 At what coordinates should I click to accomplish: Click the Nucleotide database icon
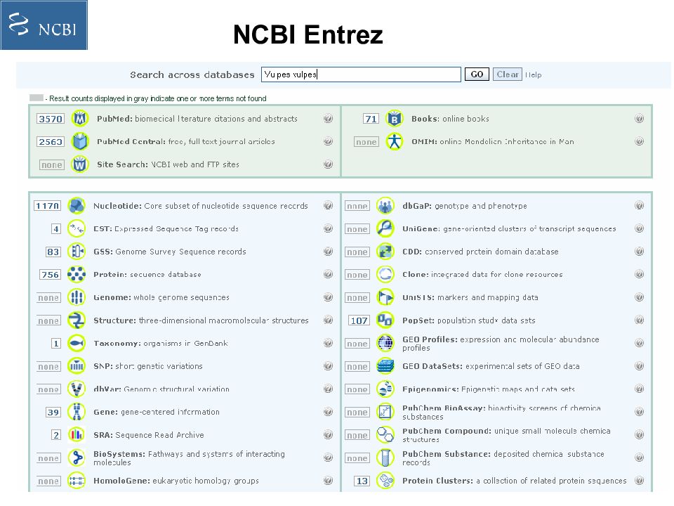click(77, 206)
